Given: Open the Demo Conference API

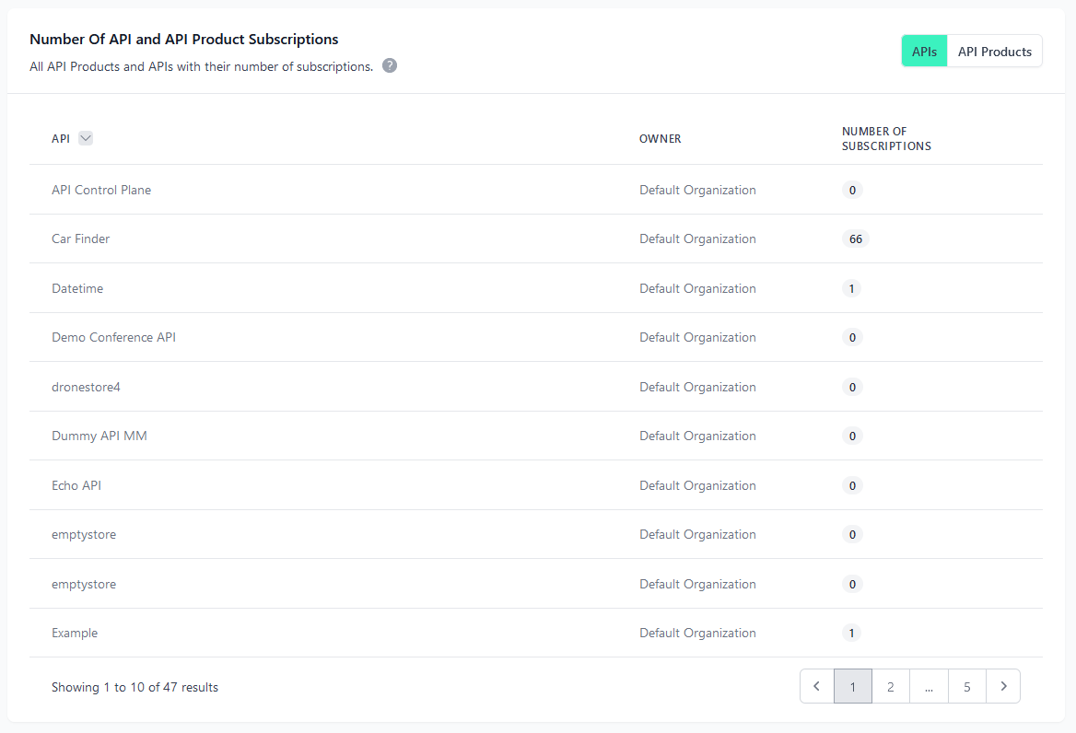Looking at the screenshot, I should pyautogui.click(x=113, y=337).
